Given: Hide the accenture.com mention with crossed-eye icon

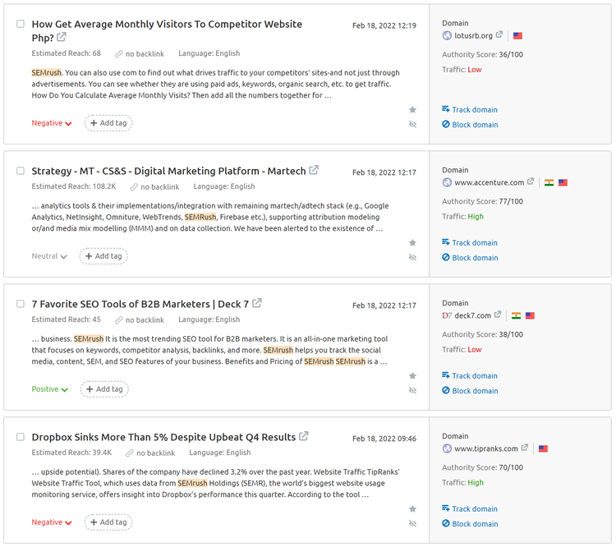Looking at the screenshot, I should tap(412, 258).
